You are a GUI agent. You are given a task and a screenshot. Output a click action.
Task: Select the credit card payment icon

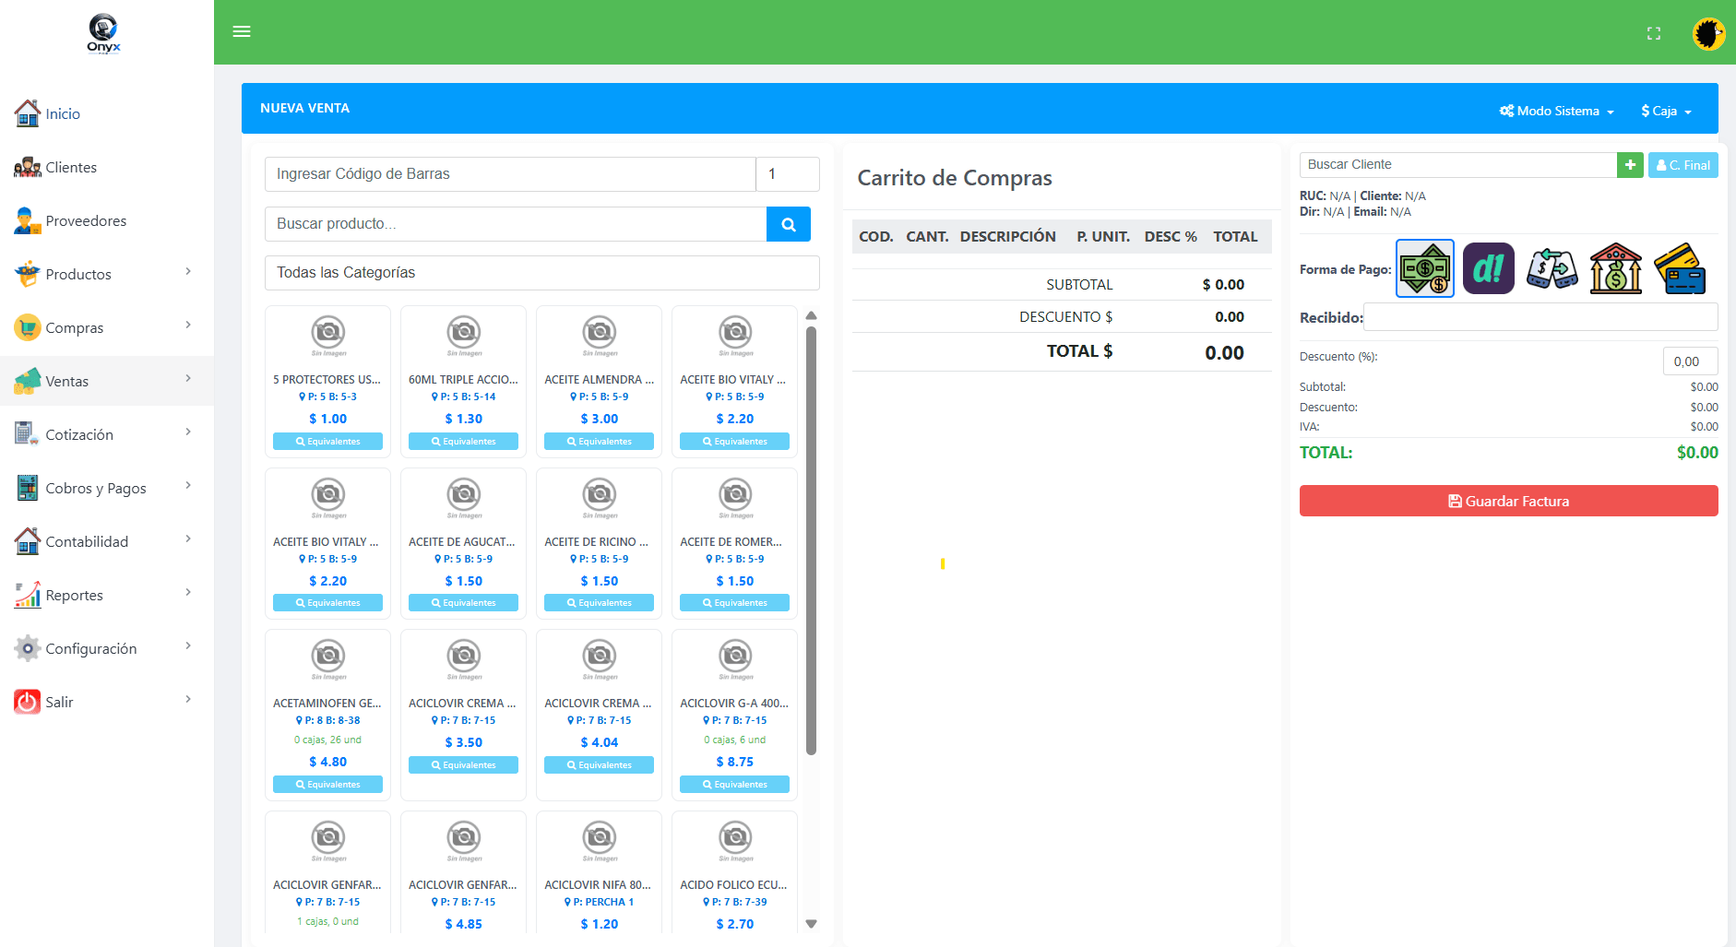(1680, 268)
